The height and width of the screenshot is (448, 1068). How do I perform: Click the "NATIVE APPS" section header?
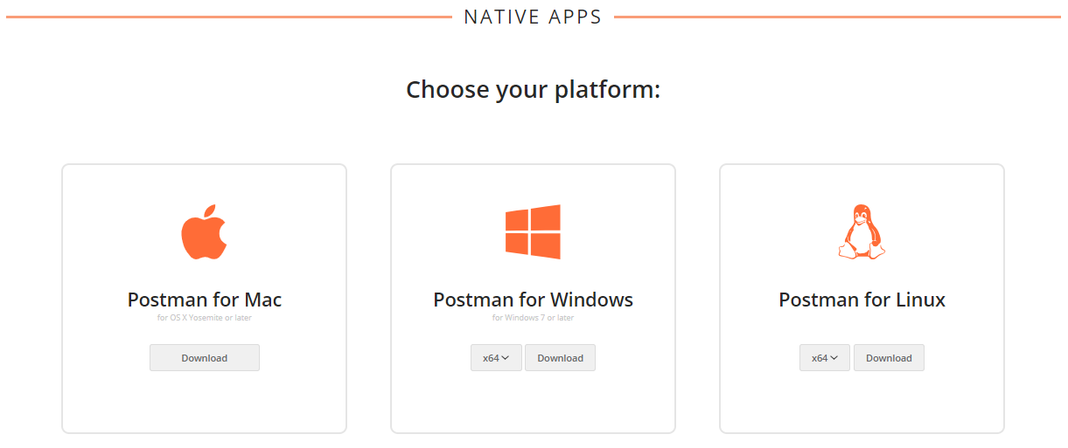coord(533,17)
